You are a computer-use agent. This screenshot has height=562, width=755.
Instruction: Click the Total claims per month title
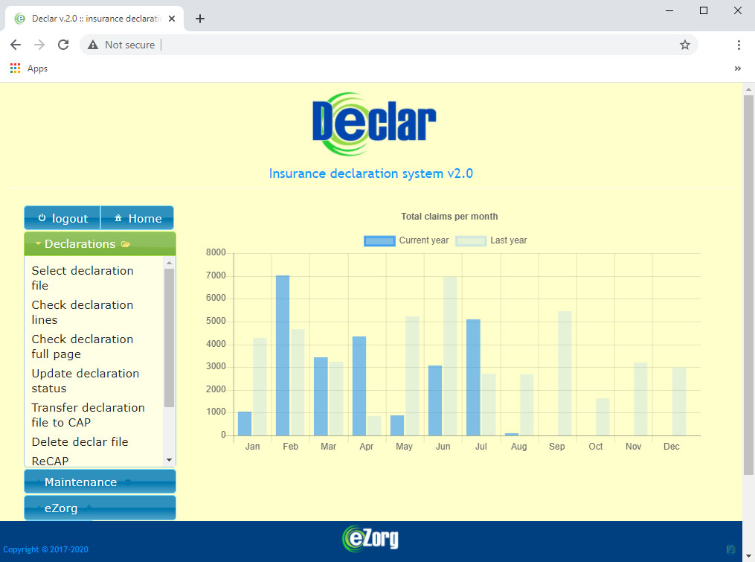coord(449,217)
